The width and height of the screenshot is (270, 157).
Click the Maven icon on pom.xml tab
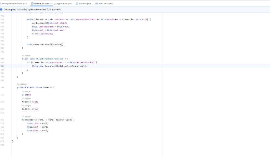[96, 3]
